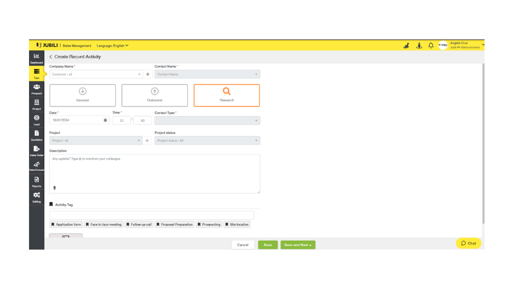The width and height of the screenshot is (514, 289).
Task: Add the Follow up call tag
Action: 139,224
